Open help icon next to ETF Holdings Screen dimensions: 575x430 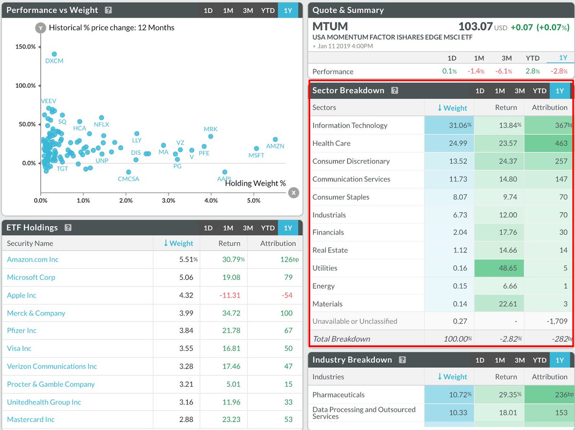[68, 227]
